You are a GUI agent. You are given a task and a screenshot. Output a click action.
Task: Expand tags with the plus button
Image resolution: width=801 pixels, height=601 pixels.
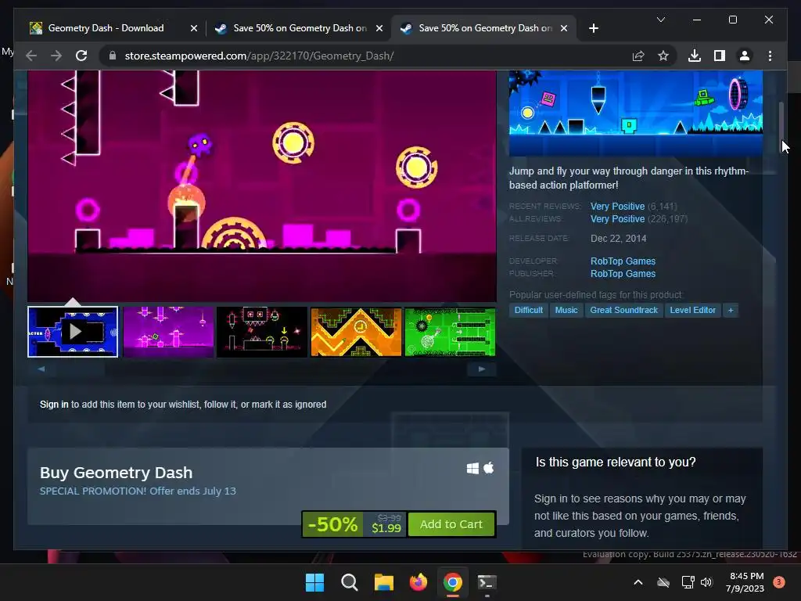pyautogui.click(x=731, y=310)
